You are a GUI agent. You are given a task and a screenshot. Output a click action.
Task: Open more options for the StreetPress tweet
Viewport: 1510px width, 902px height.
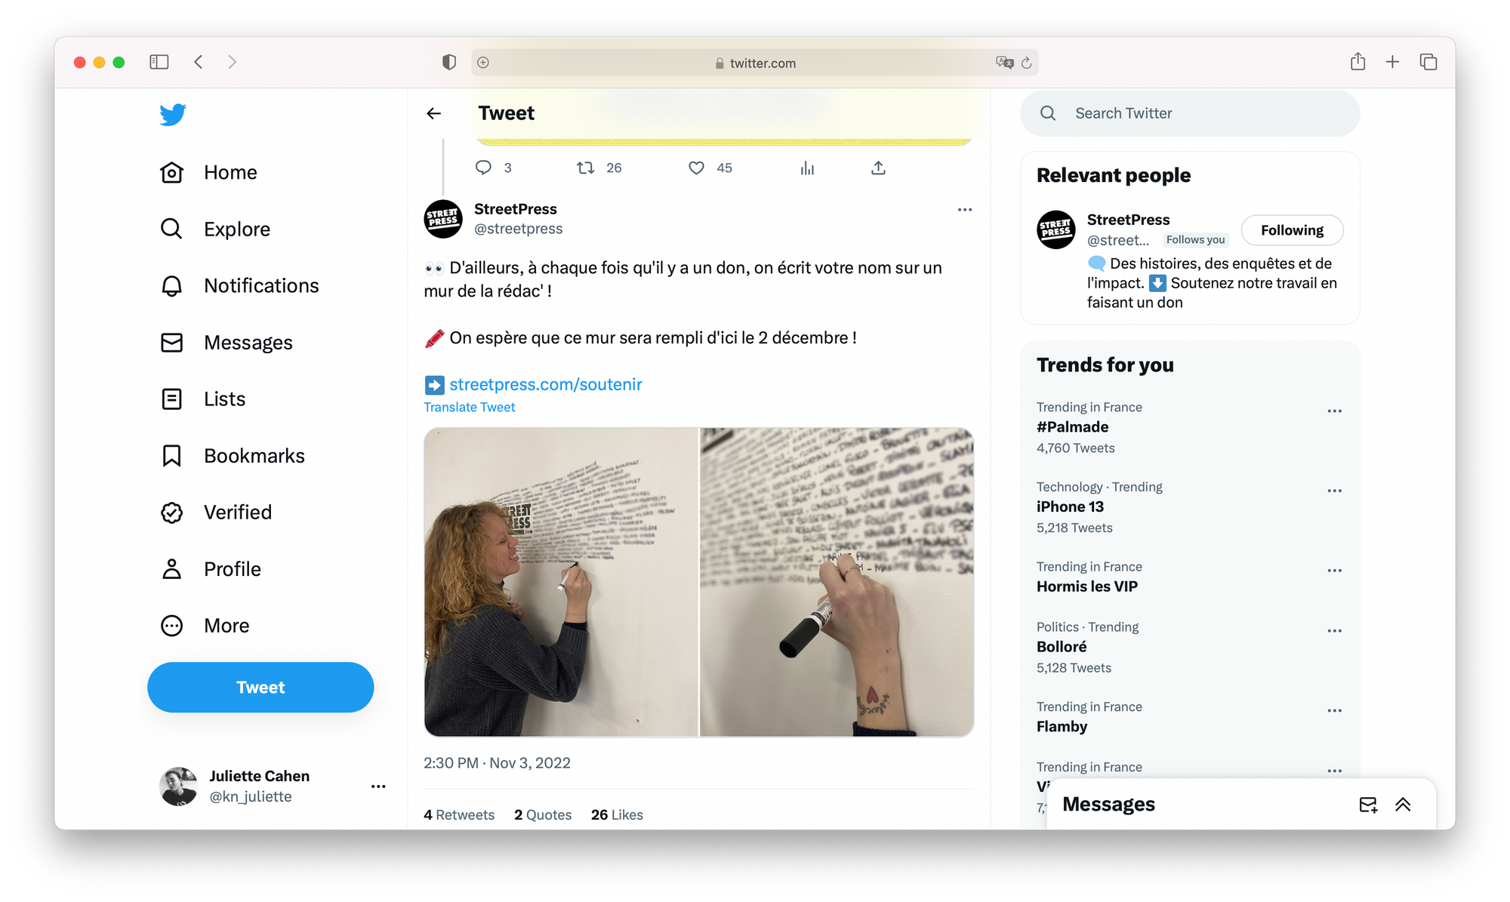click(x=965, y=210)
